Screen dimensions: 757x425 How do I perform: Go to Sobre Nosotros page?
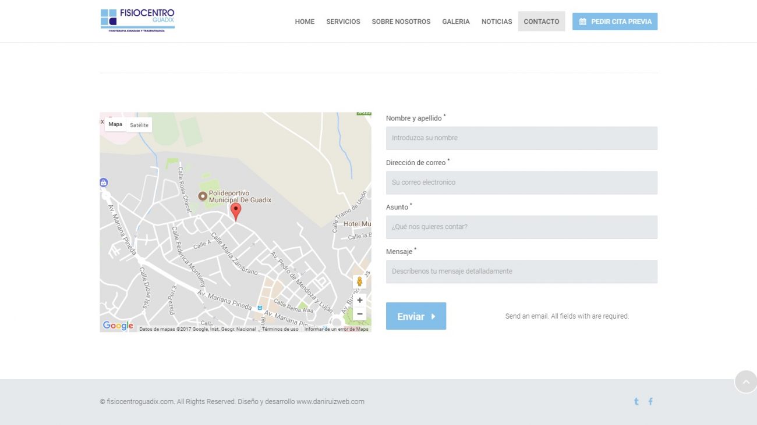click(x=401, y=22)
